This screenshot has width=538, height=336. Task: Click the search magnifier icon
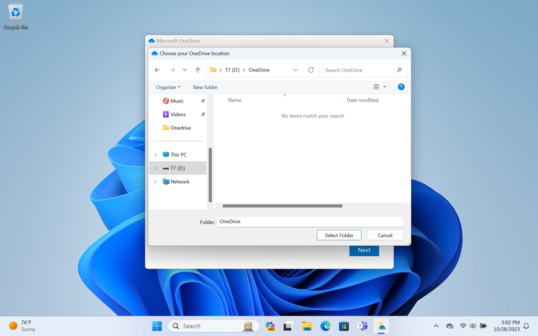click(x=399, y=70)
